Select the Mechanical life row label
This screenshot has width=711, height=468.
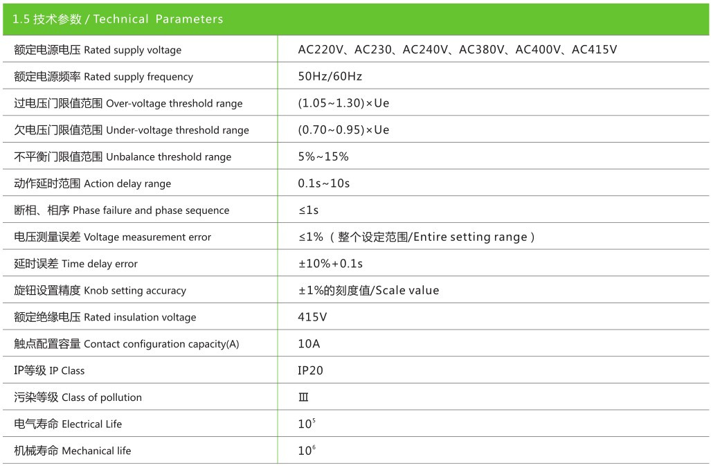tap(73, 451)
